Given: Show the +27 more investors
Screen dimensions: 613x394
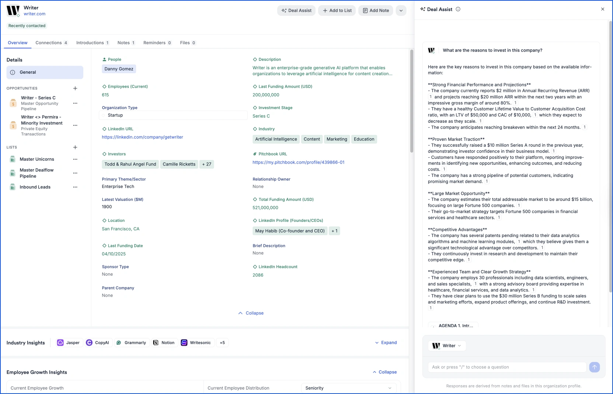Looking at the screenshot, I should [207, 164].
